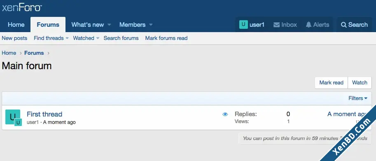Open the user1 account menu
The width and height of the screenshot is (376, 161).
tap(257, 25)
